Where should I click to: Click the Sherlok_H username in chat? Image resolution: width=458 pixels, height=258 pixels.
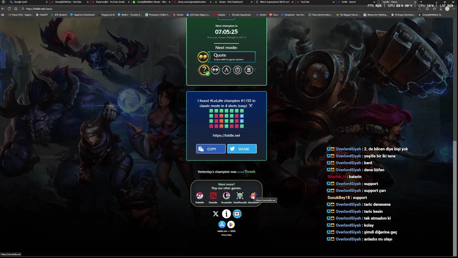point(337,177)
